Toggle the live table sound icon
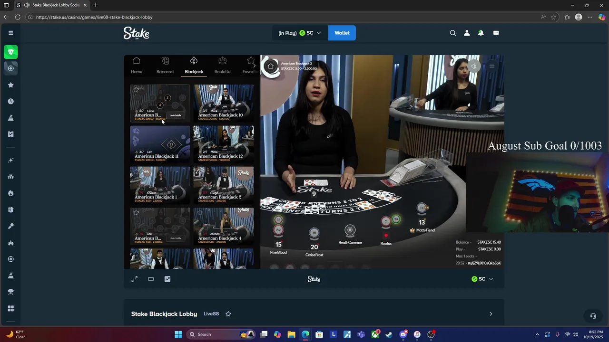This screenshot has width=609, height=342. pyautogui.click(x=473, y=66)
